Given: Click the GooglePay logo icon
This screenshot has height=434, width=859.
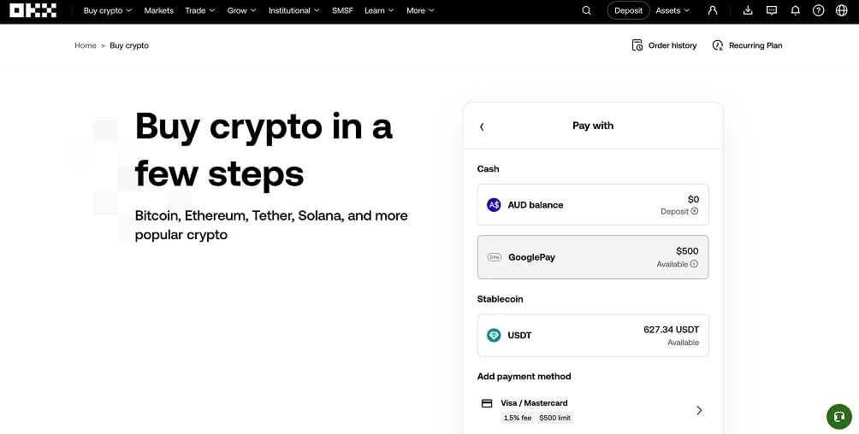Looking at the screenshot, I should click(495, 257).
